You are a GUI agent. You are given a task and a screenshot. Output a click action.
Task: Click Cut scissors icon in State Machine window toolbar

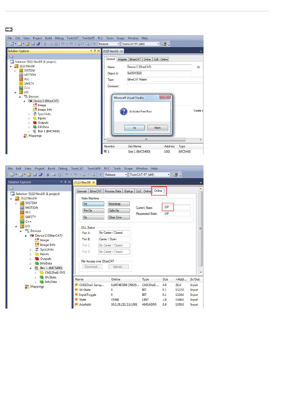pos(48,175)
